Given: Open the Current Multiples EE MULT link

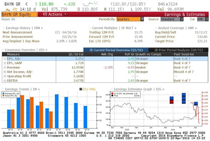Looking at the screenshot, I should click(113, 28).
